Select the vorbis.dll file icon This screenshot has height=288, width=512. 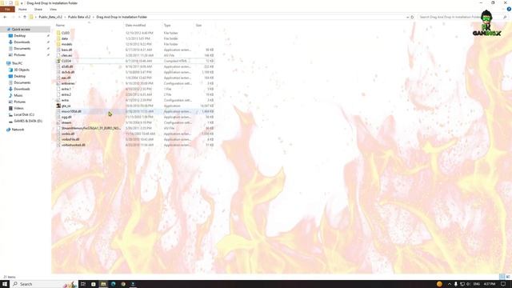58,134
